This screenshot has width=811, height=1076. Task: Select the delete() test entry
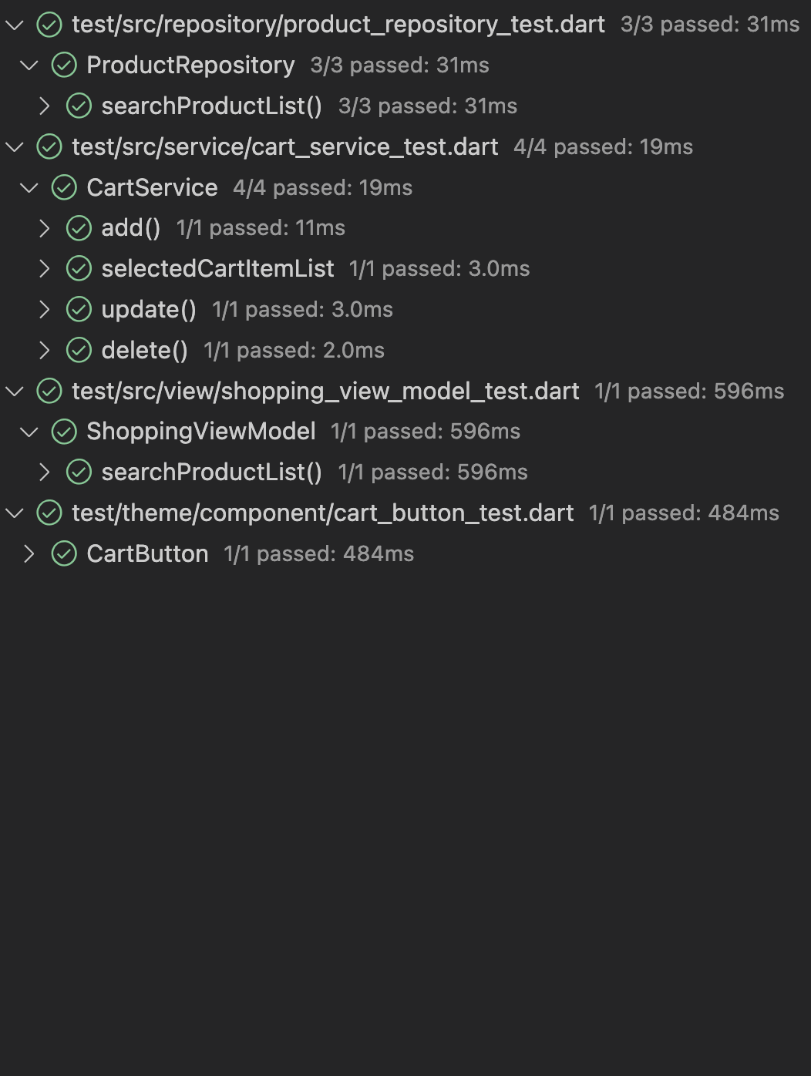pos(145,350)
